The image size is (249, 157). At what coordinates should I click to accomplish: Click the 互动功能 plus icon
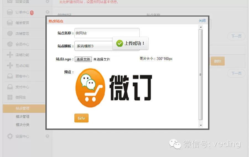click(x=10, y=66)
